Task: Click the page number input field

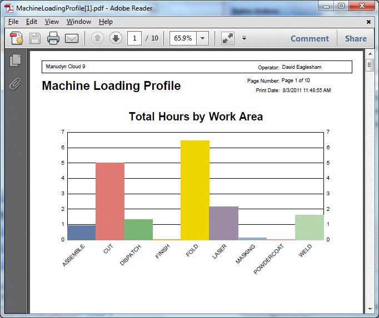Action: pos(134,38)
